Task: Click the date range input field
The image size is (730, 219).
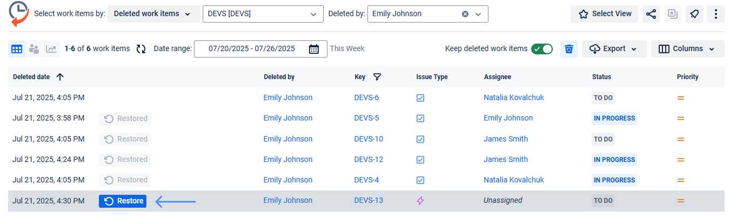Action: click(251, 49)
